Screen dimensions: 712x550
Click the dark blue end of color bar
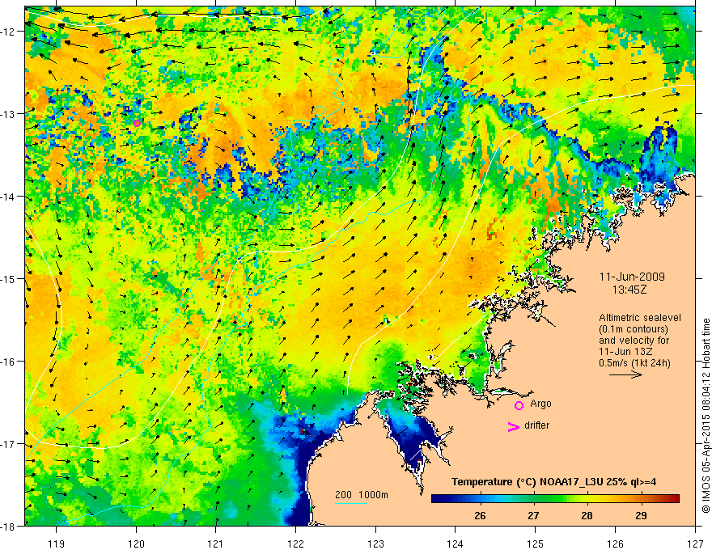click(439, 498)
